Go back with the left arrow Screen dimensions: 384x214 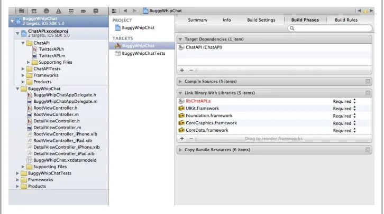point(125,11)
